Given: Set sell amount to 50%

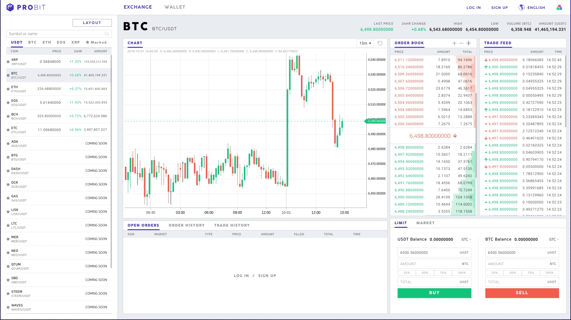Looking at the screenshot, I should coord(513,273).
